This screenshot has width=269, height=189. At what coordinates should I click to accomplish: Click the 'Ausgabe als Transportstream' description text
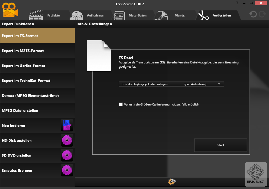[178, 65]
